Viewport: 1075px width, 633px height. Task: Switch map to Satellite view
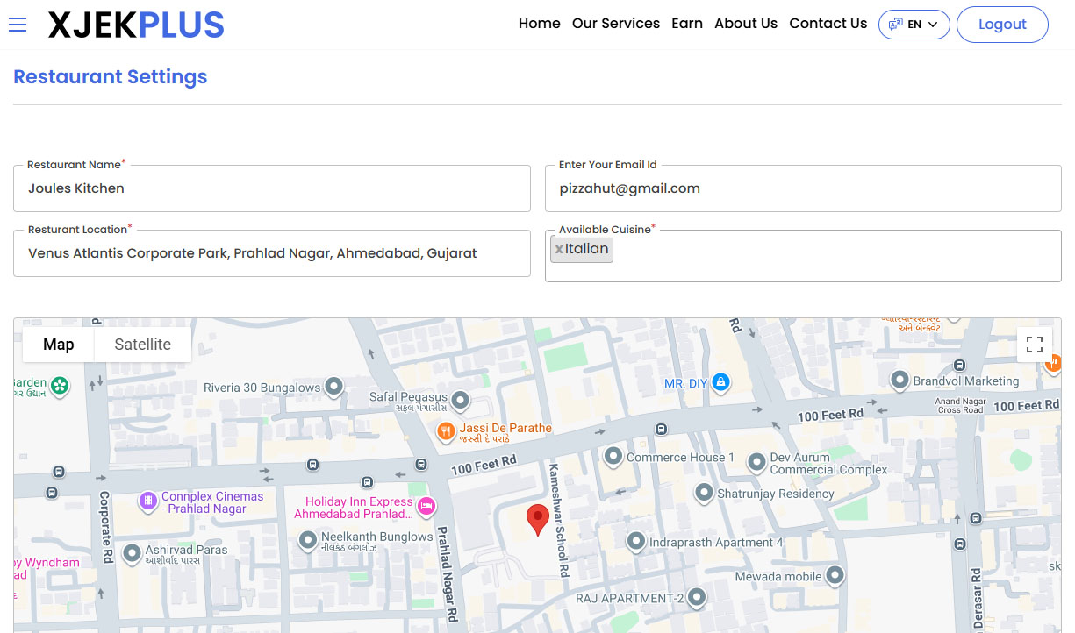point(142,345)
